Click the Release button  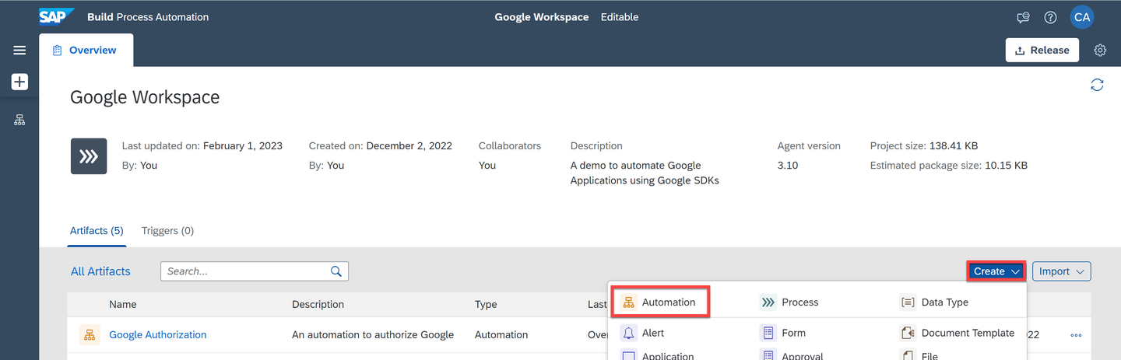point(1042,51)
